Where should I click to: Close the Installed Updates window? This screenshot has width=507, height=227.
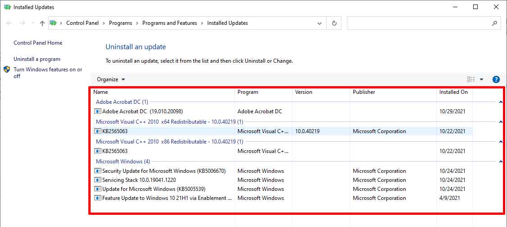[x=496, y=7]
